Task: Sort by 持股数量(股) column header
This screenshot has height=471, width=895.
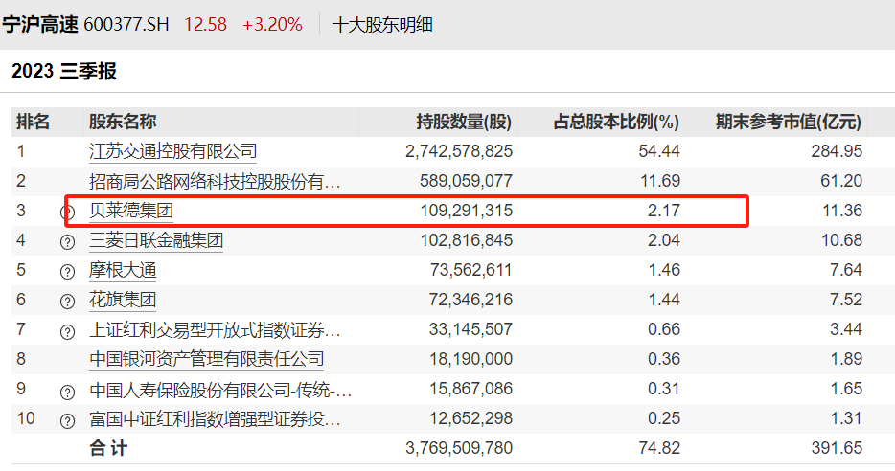Action: point(464,122)
